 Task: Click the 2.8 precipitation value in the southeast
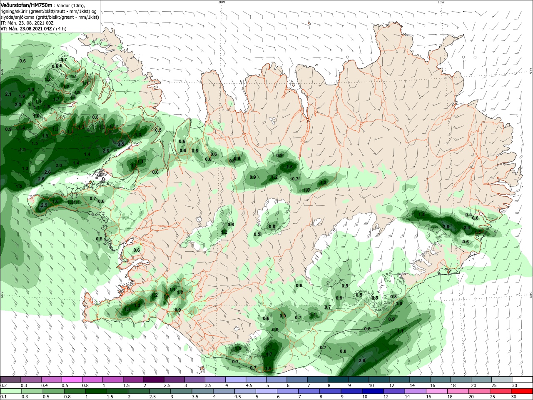pos(446,226)
